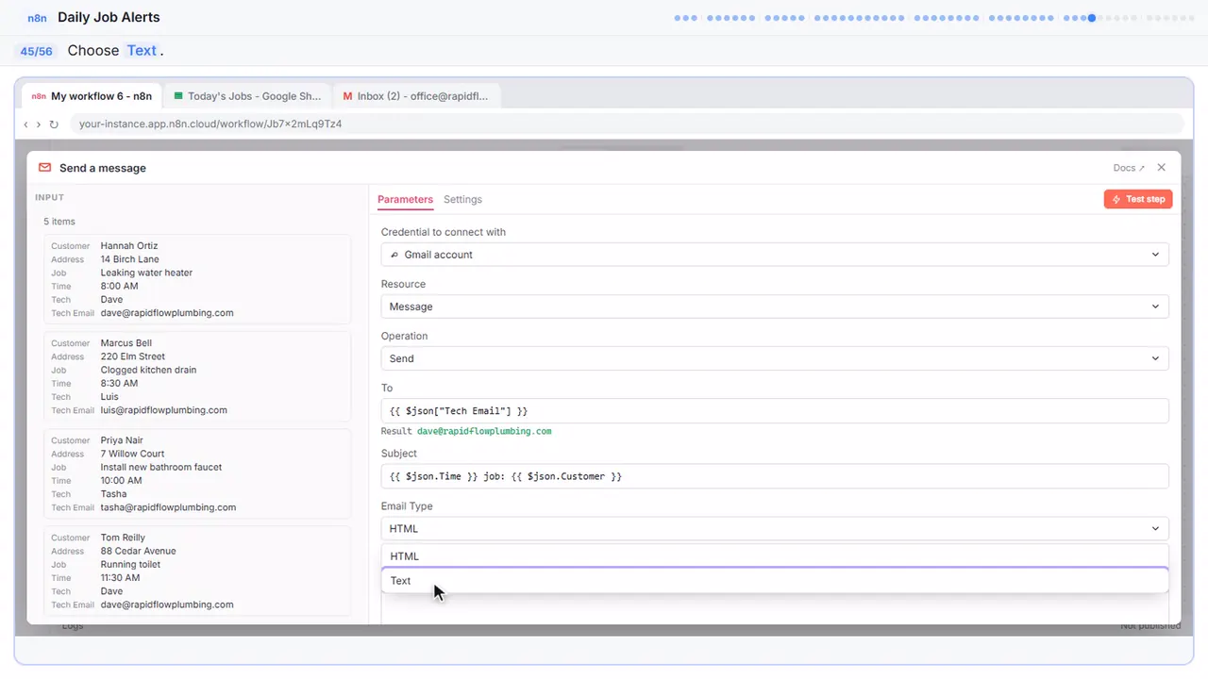Open the Today's Jobs Google Sheets browser tab
This screenshot has width=1208, height=679.
pyautogui.click(x=248, y=96)
